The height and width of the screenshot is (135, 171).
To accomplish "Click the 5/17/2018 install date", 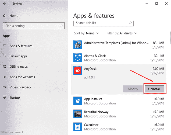I will click(157, 73).
